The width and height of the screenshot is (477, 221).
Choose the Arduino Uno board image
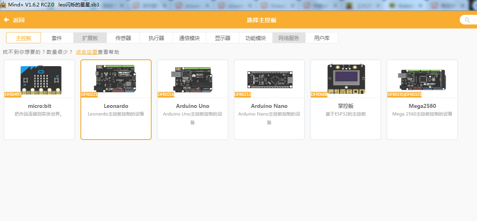(192, 79)
